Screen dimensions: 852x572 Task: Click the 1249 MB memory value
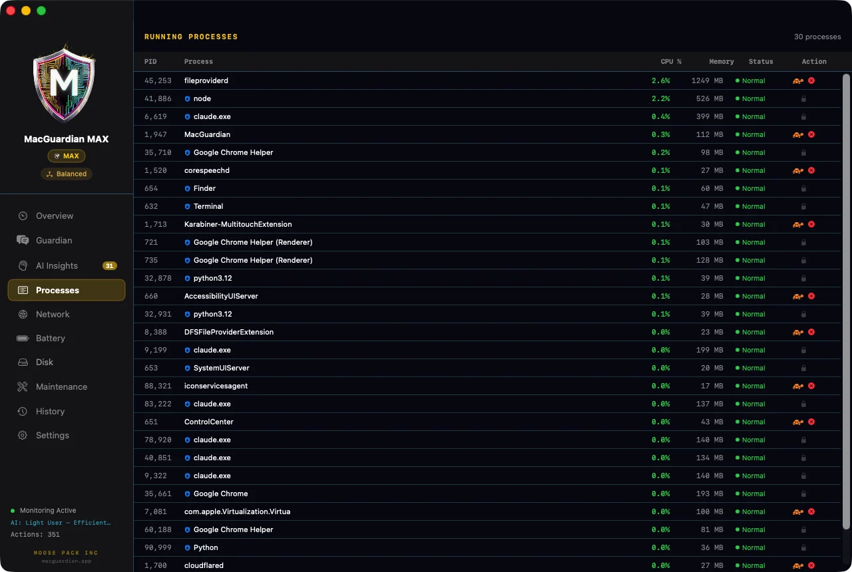(x=707, y=80)
